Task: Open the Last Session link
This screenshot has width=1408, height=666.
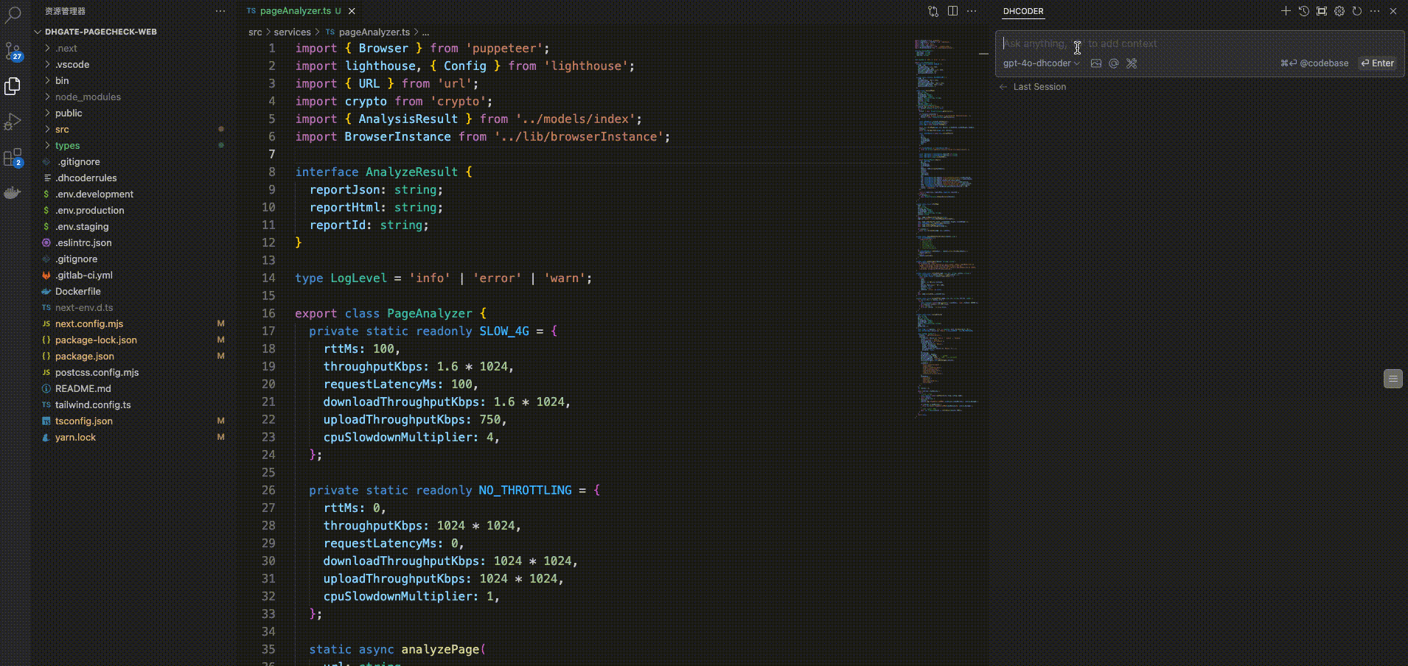Action: 1039,87
